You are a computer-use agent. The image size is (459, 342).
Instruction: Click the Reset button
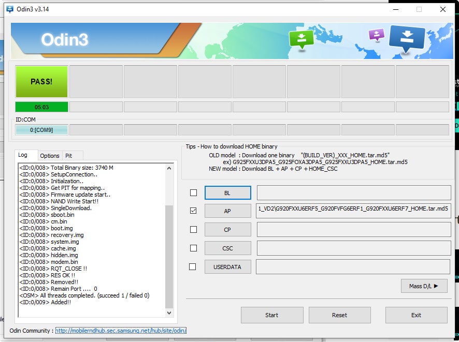339,315
